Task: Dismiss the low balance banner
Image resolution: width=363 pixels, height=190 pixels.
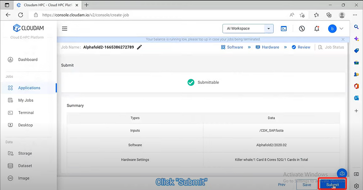Action: [x=343, y=39]
